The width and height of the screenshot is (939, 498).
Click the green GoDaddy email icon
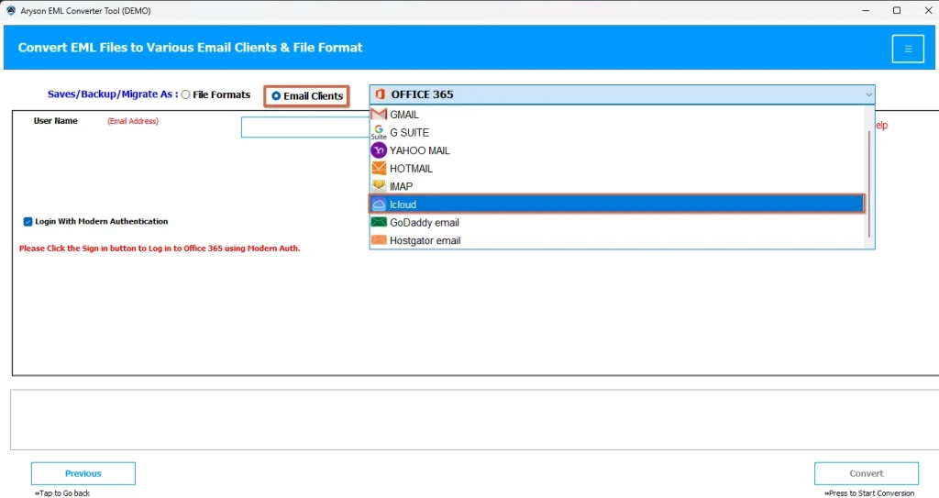pyautogui.click(x=379, y=222)
